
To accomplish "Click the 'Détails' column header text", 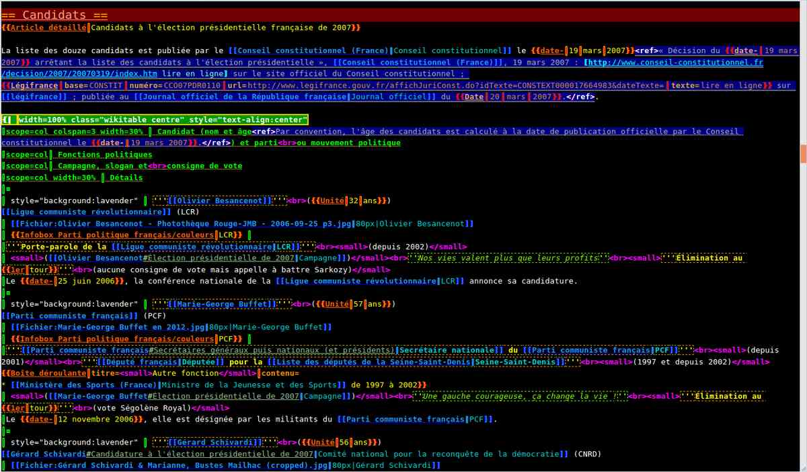I will [x=126, y=178].
